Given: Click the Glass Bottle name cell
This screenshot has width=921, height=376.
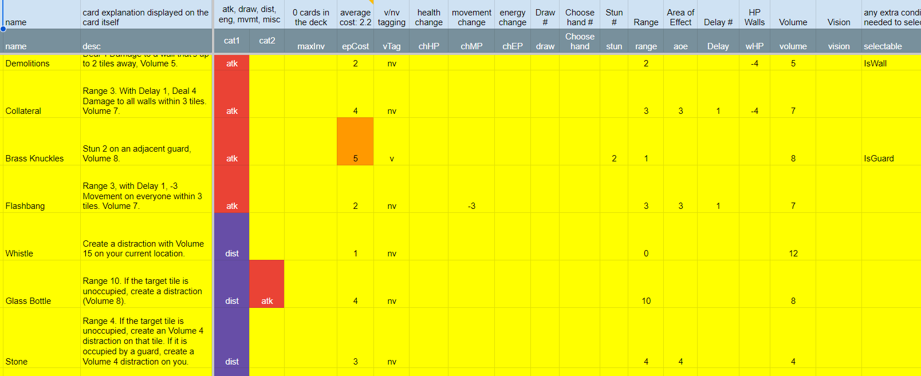Looking at the screenshot, I should coord(28,301).
